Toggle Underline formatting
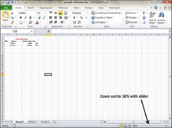This screenshot has width=172, height=128. pos(30,18)
